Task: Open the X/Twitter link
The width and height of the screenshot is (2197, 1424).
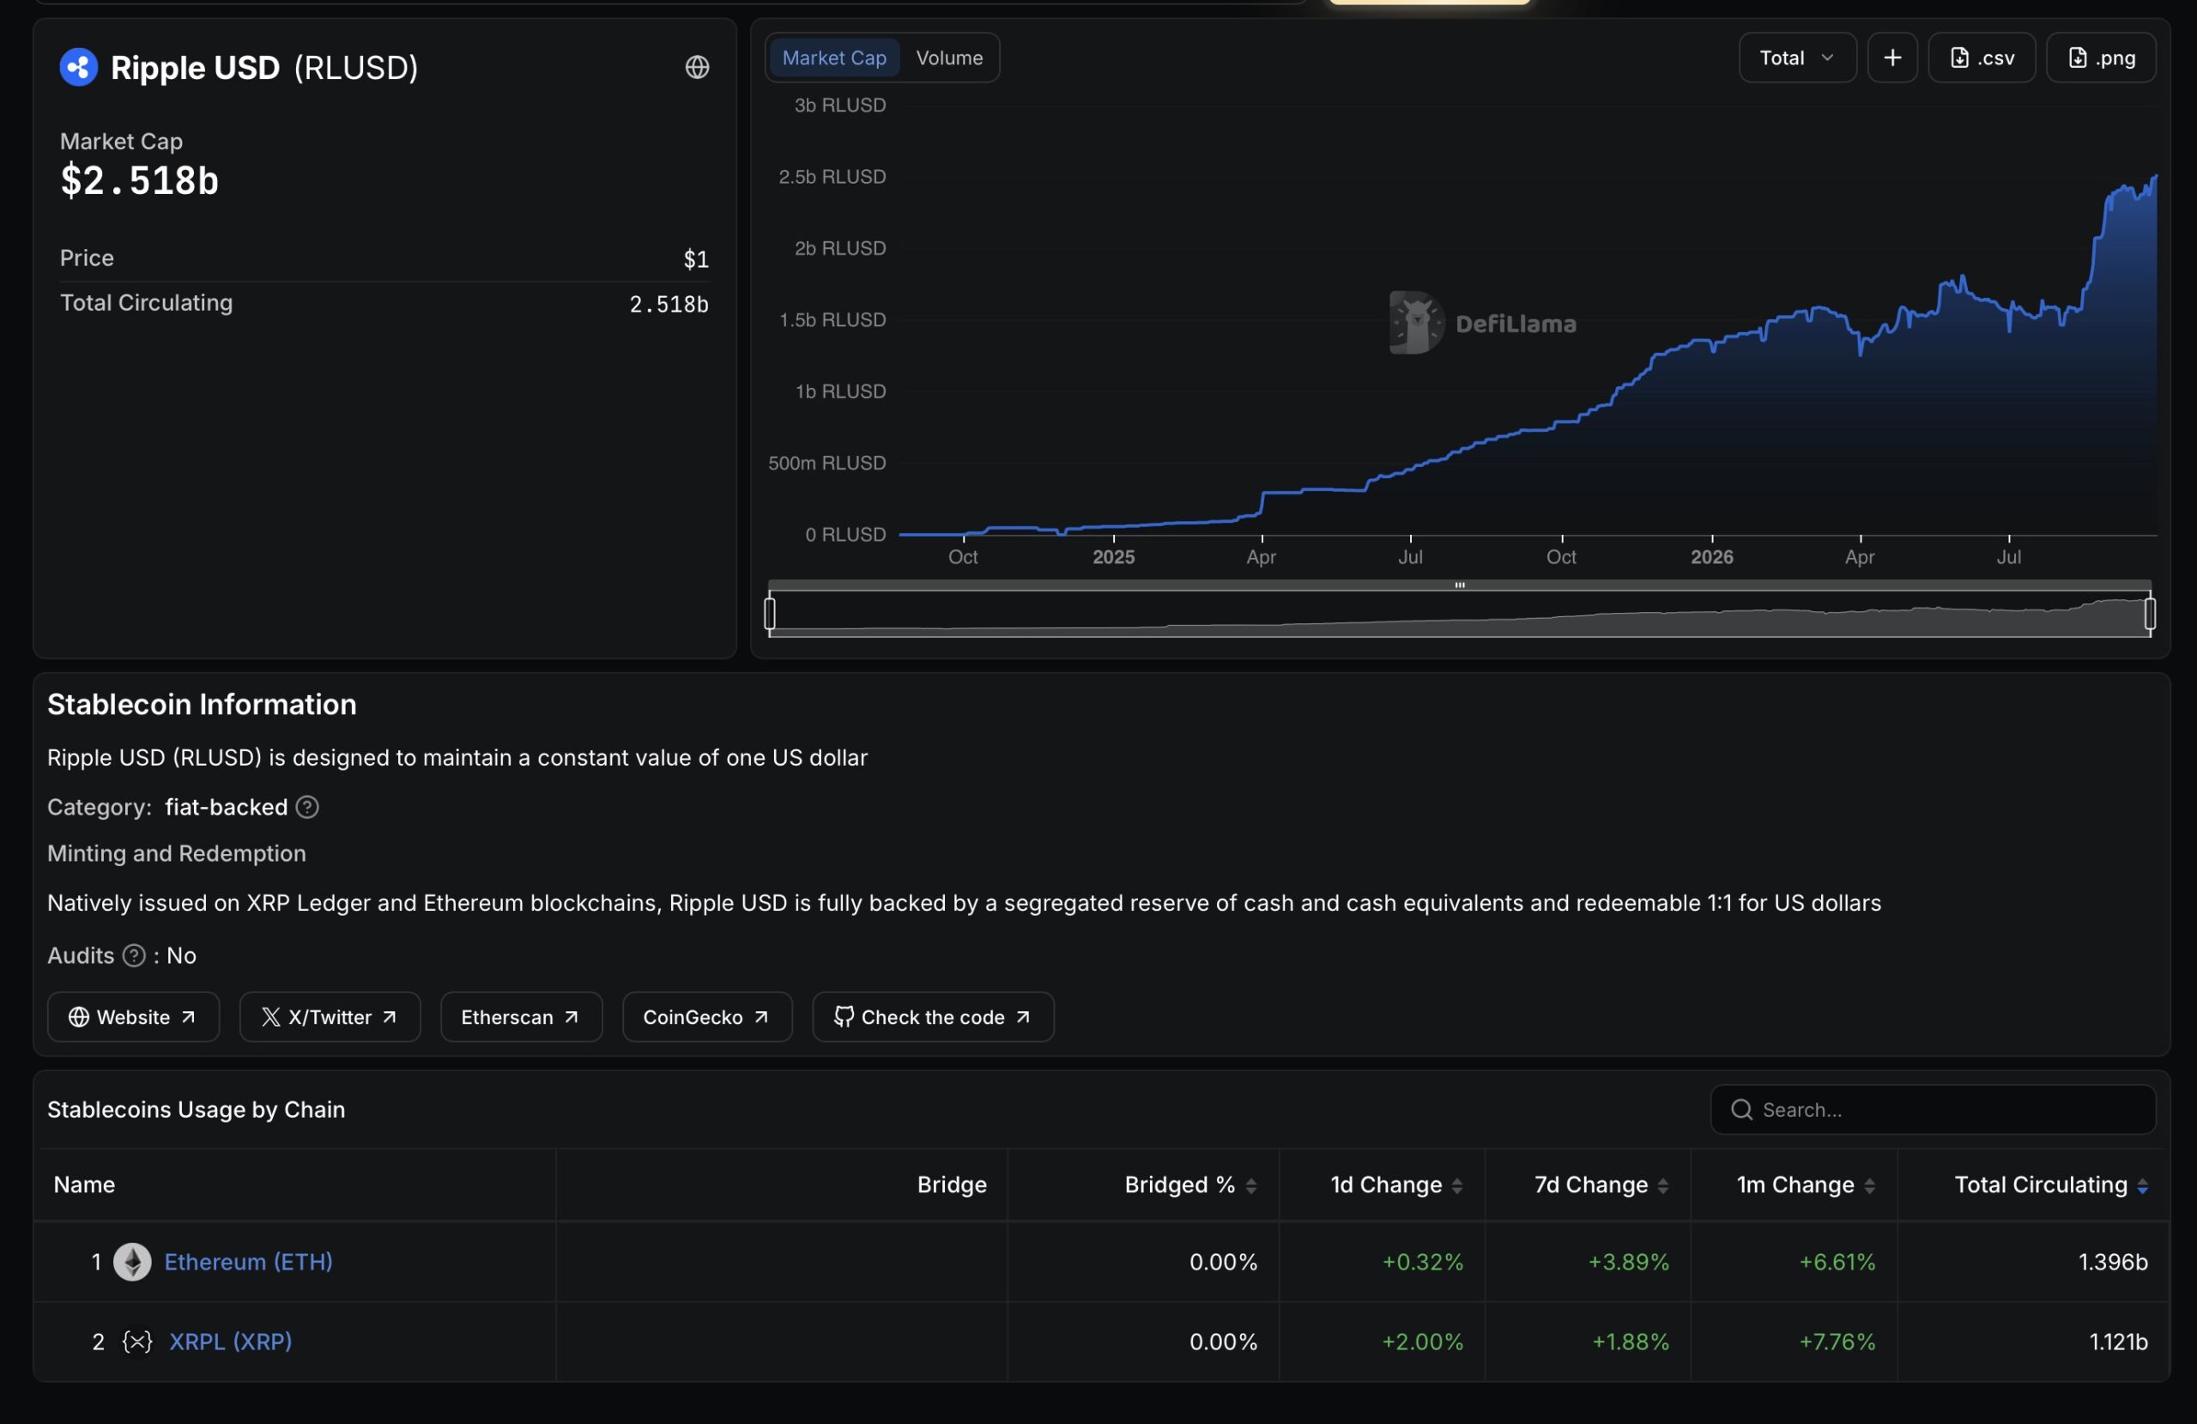Action: point(330,1017)
